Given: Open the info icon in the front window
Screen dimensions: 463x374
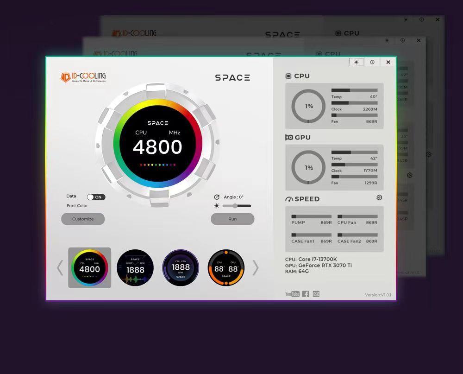Looking at the screenshot, I should (372, 62).
